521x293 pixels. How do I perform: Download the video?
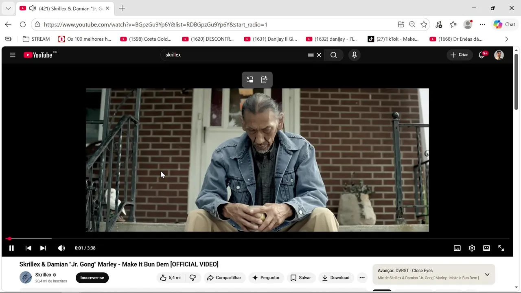336,278
